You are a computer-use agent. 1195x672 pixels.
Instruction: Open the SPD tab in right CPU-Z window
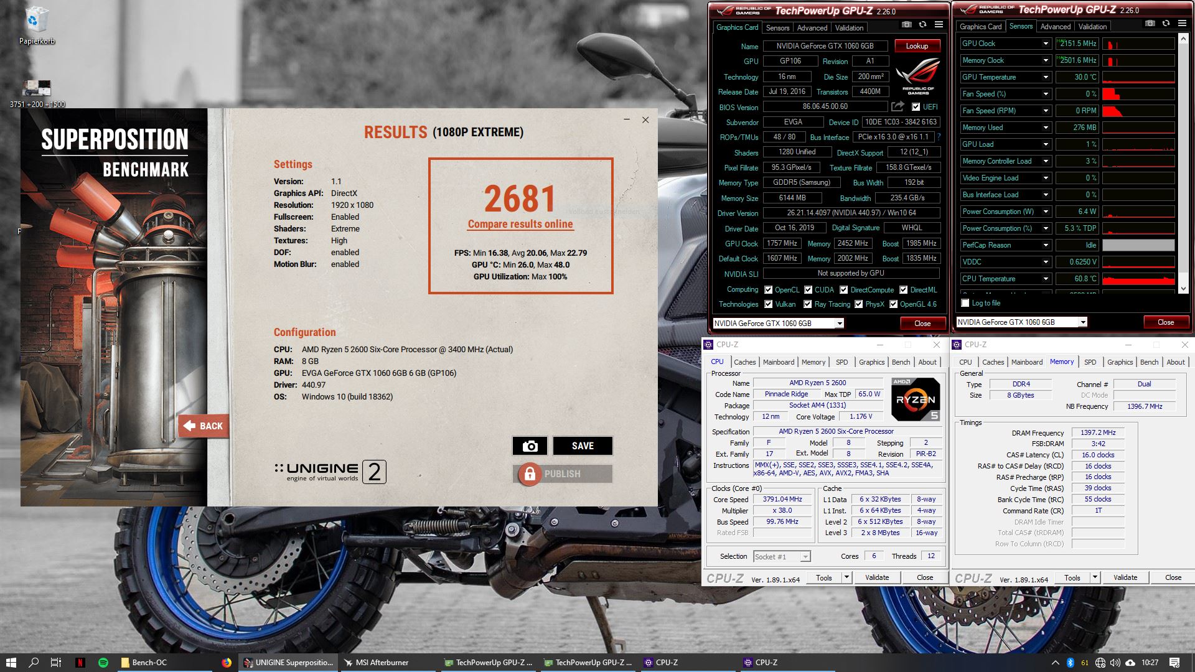coord(1090,362)
